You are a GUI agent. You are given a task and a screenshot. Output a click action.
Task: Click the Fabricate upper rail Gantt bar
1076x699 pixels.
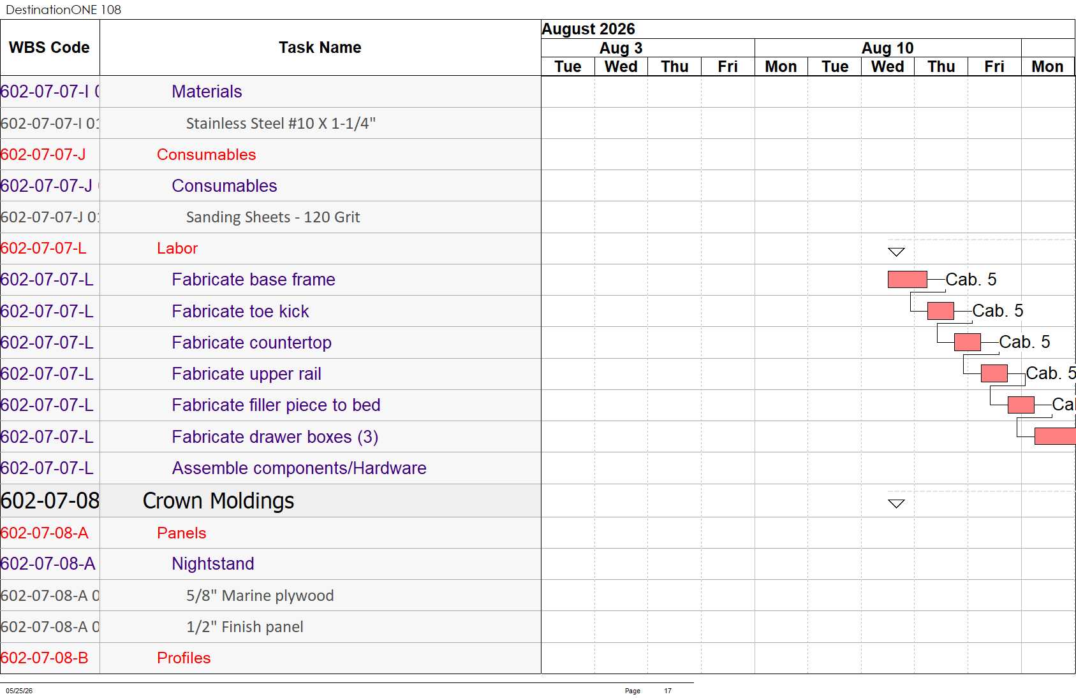tap(994, 373)
